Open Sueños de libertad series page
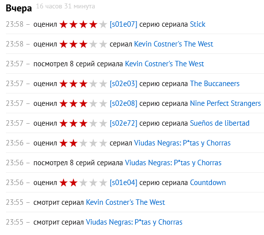This screenshot has width=264, height=235. 220,123
